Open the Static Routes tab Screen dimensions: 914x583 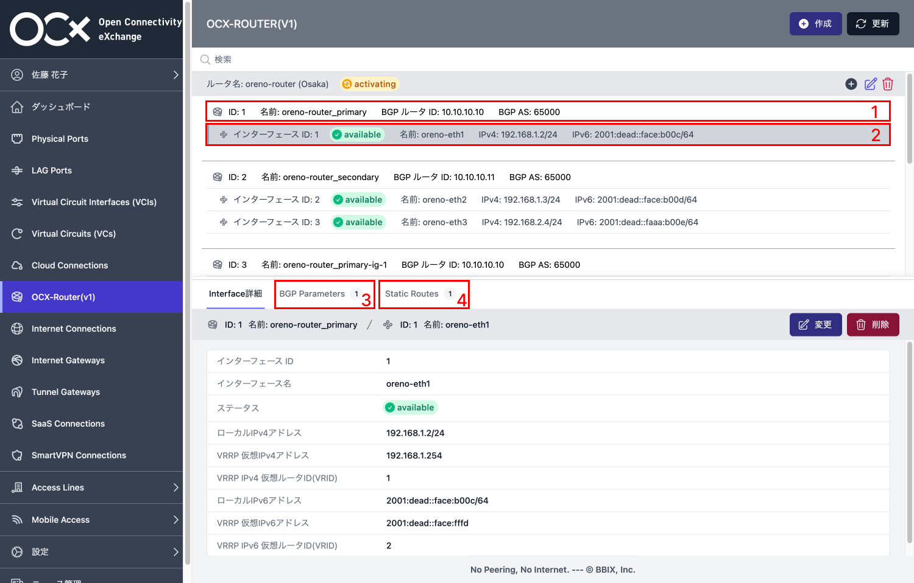click(411, 293)
